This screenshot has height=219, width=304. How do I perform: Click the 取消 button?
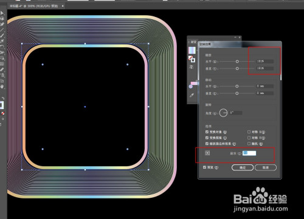266,167
